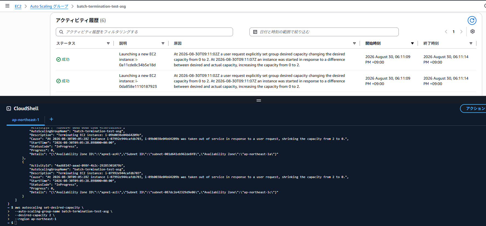Open EC2 breadcrumb link

(x=18, y=6)
